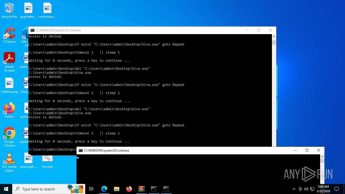This screenshot has width=345, height=194.
Task: Close the back cmd.exe window
Action: [x=270, y=30]
